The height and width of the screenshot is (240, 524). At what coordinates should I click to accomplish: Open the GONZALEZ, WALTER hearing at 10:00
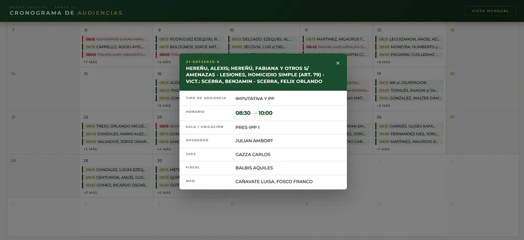click(409, 98)
